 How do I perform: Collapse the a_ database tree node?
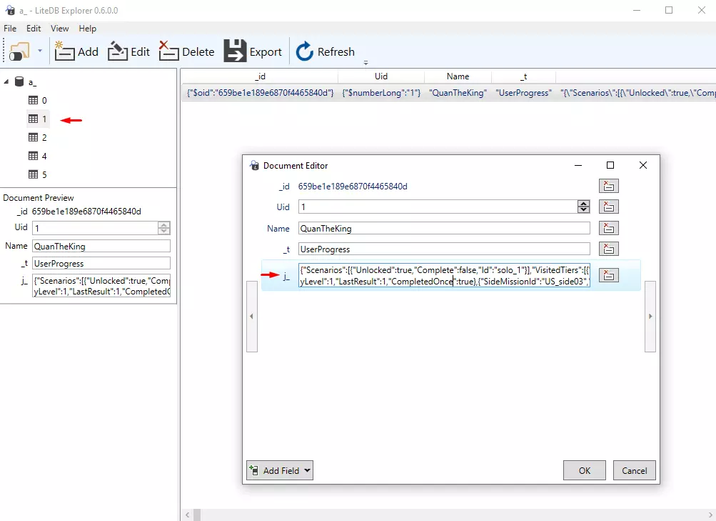6,82
